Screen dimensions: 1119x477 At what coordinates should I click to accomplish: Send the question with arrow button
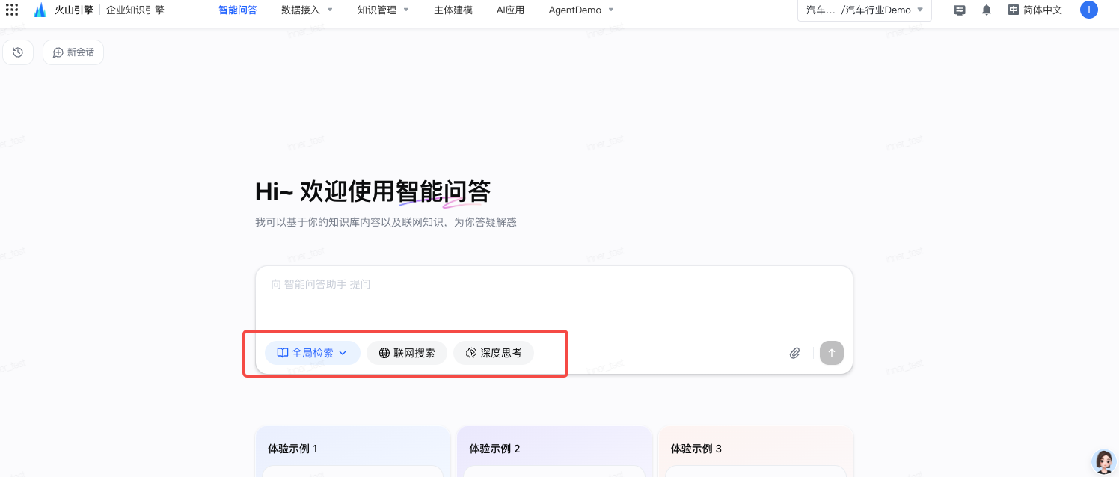pyautogui.click(x=832, y=353)
